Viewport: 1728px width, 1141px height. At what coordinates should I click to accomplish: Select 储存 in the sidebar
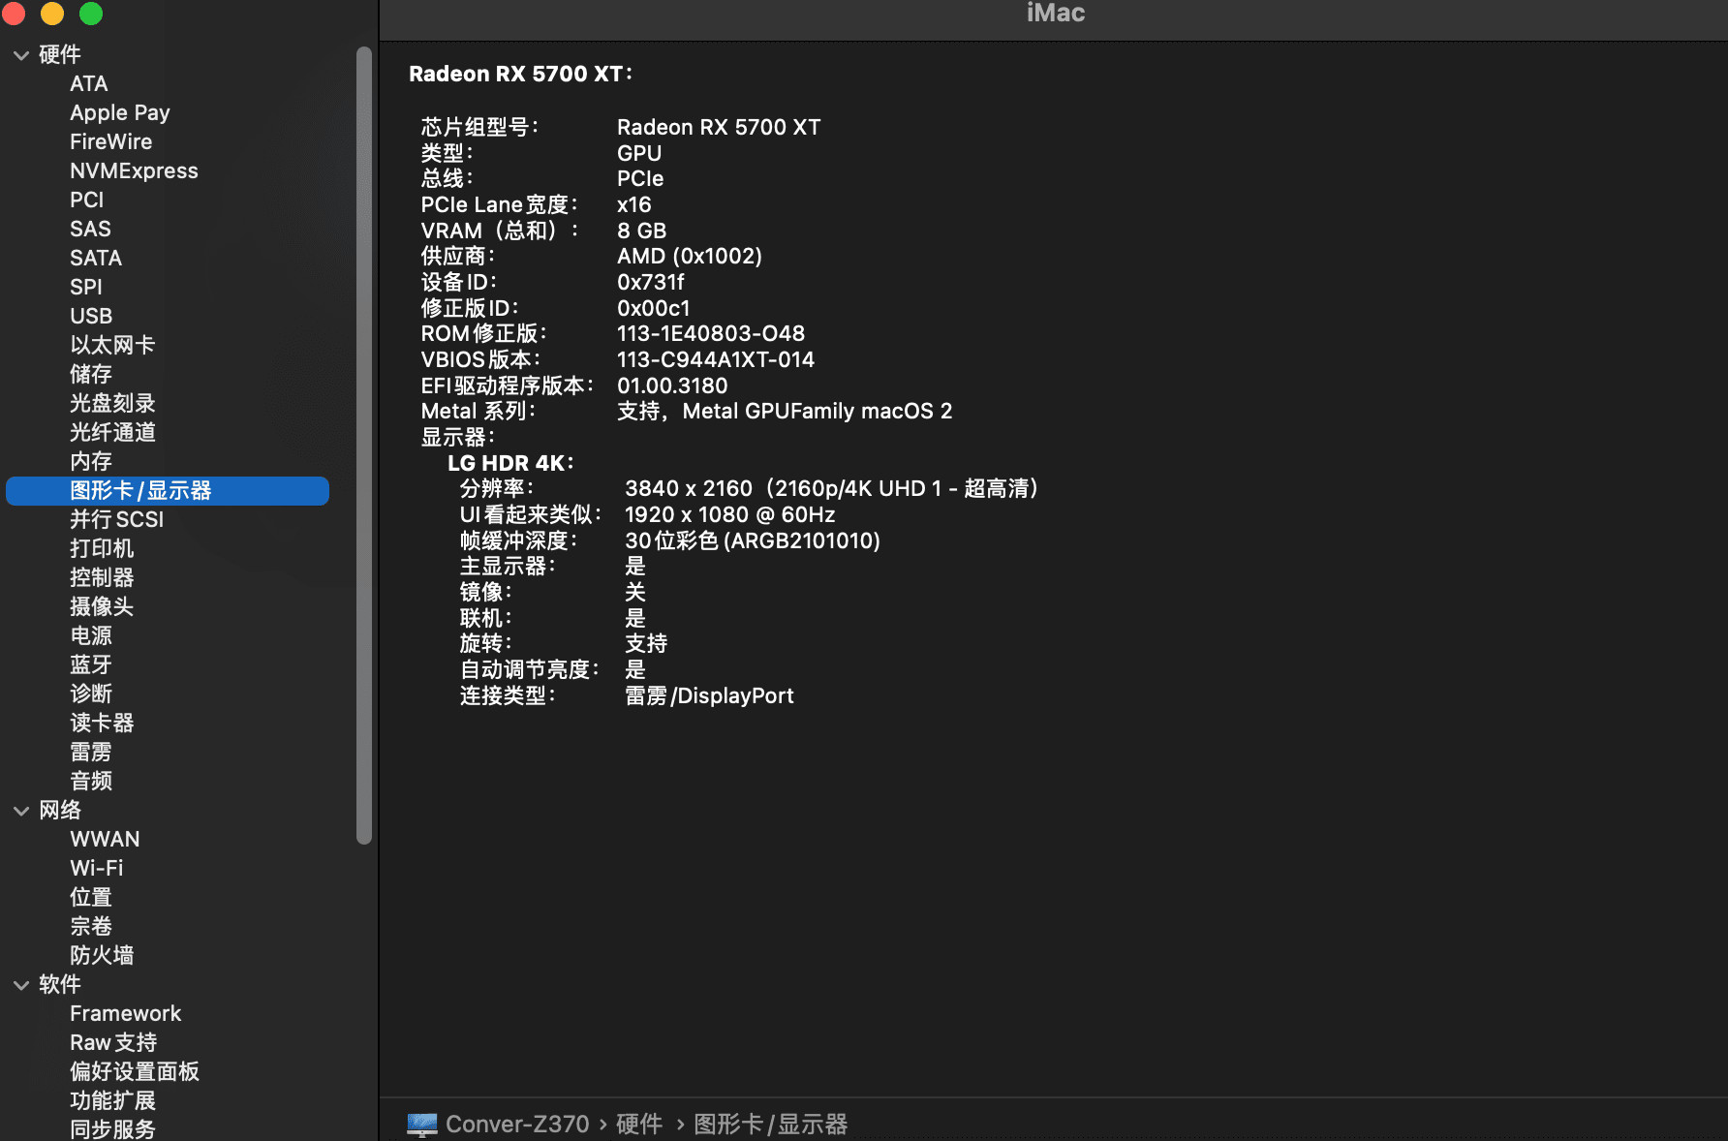click(91, 375)
